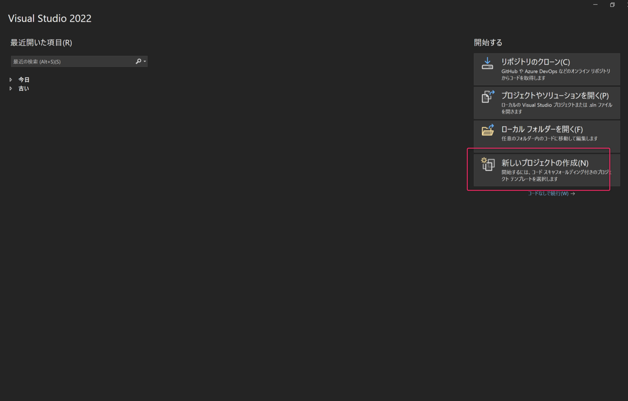Viewport: 628px width, 401px height.
Task: Choose プロジェクトやソリューションを開く(P)
Action: (547, 102)
